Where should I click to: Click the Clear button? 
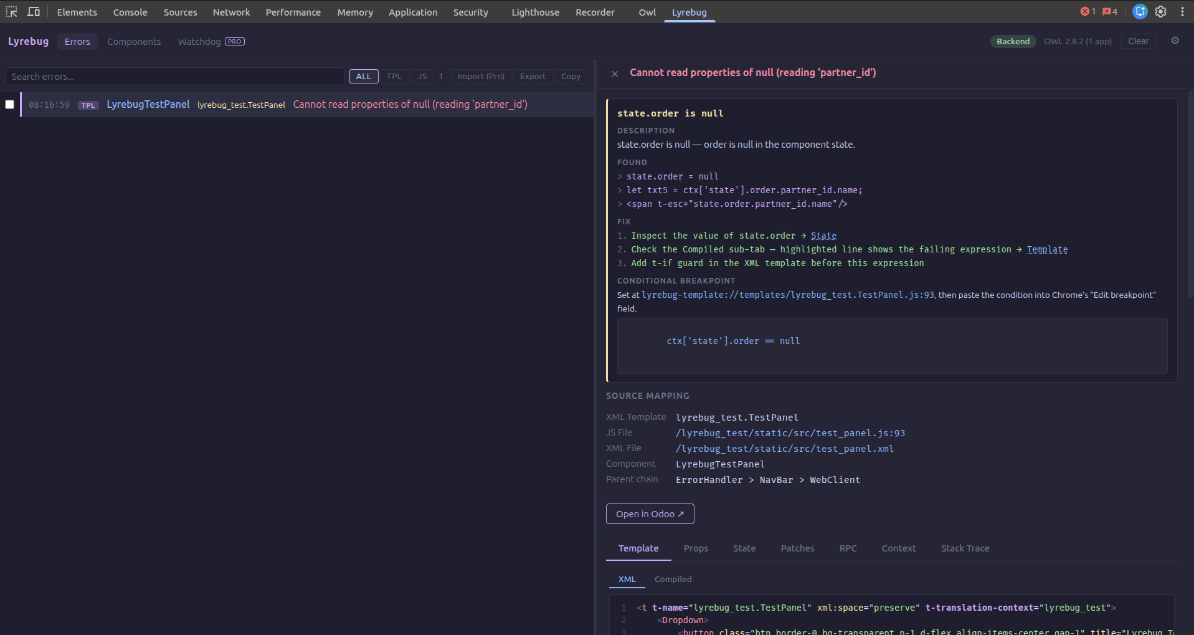pos(1139,41)
